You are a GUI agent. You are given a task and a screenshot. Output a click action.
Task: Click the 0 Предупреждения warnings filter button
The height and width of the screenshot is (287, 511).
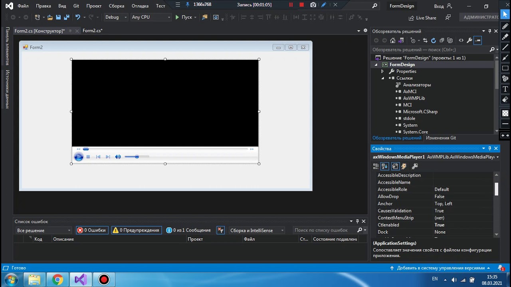(x=137, y=230)
